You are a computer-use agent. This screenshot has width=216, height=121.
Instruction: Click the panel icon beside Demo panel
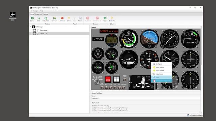34,30
